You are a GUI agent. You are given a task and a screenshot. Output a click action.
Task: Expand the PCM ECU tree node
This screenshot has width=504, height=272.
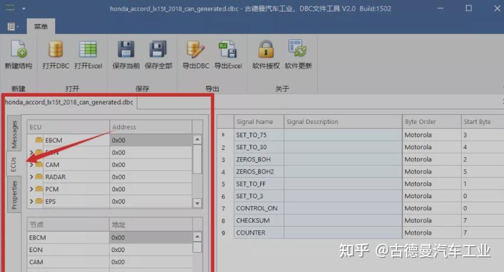31,189
